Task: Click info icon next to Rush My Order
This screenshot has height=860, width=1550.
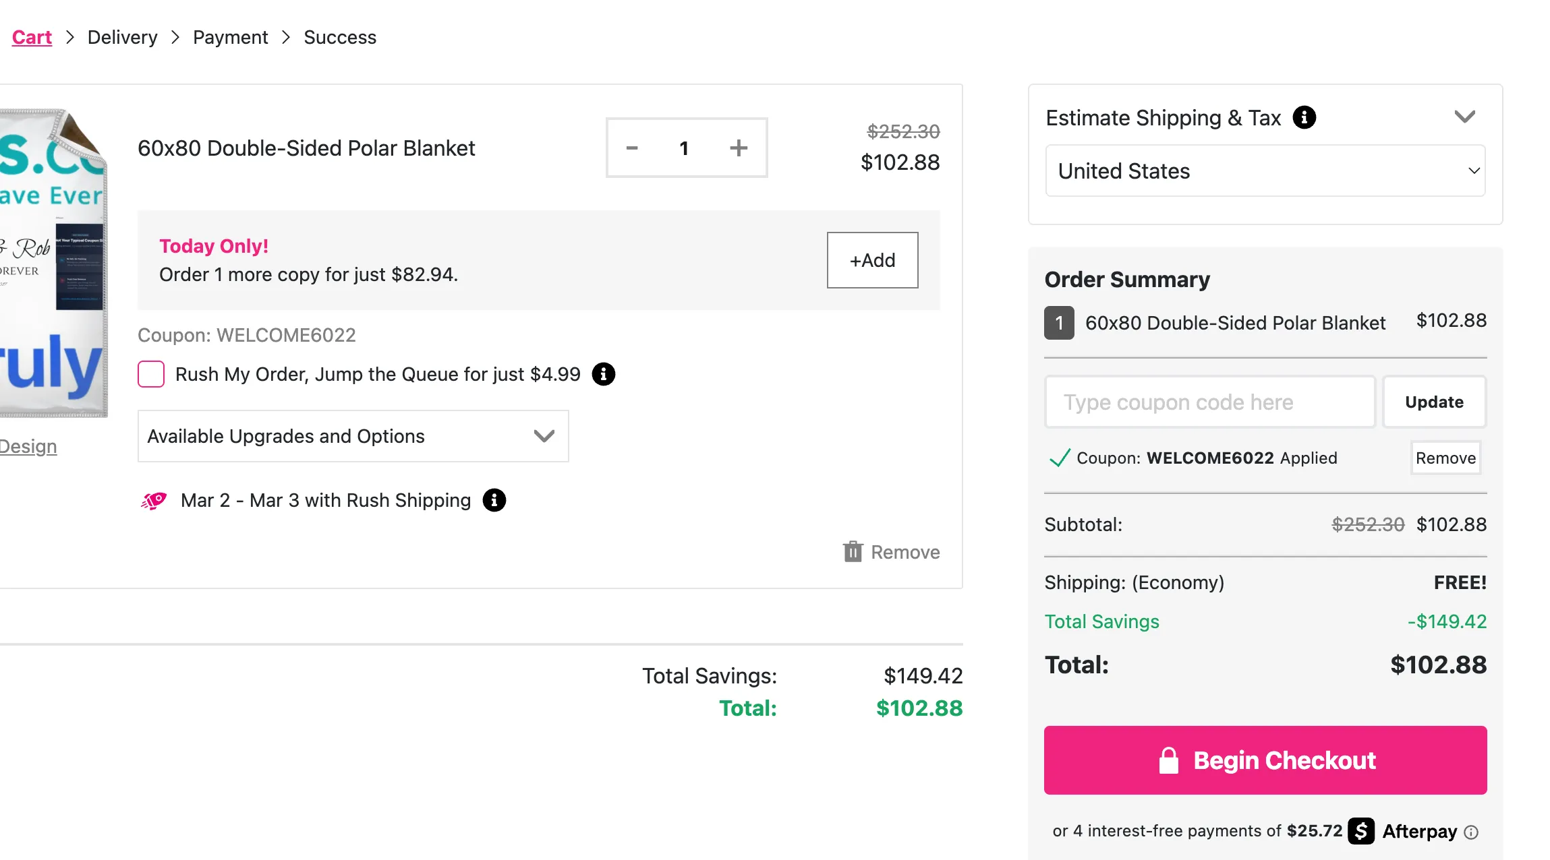Action: (603, 374)
